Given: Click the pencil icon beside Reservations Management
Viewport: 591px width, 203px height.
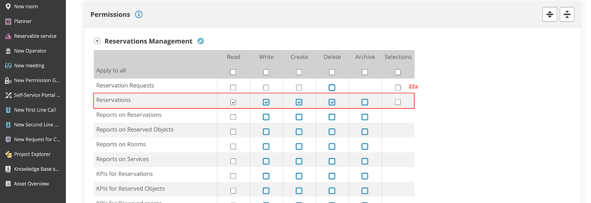Looking at the screenshot, I should click(201, 41).
